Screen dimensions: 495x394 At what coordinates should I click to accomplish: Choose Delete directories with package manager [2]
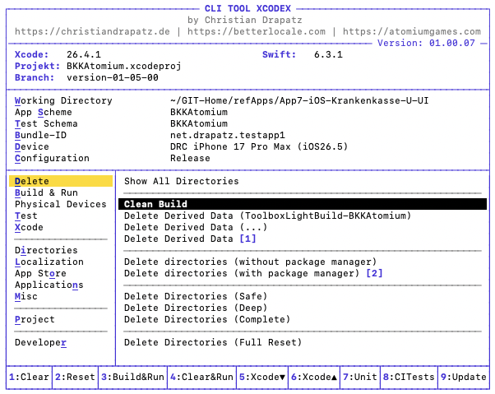tap(253, 273)
